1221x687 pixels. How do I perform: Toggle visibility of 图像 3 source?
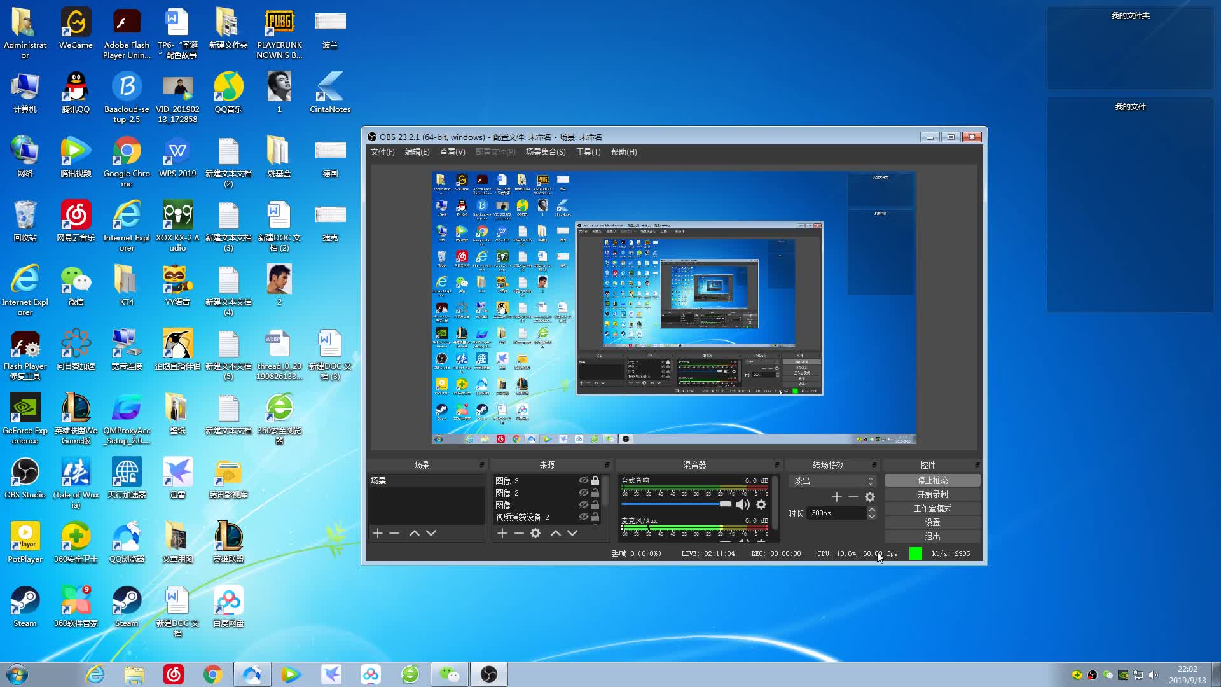(583, 481)
